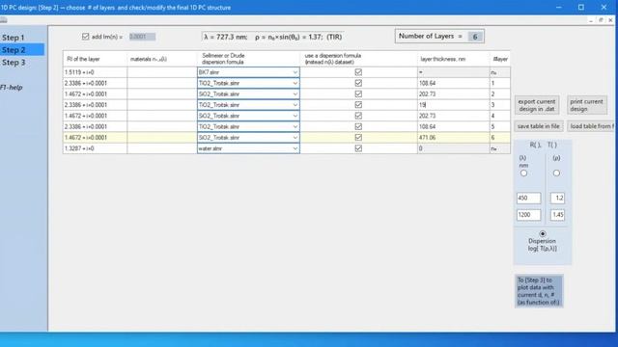Edit maximum wavelength field 1200
Image resolution: width=618 pixels, height=347 pixels.
click(528, 215)
